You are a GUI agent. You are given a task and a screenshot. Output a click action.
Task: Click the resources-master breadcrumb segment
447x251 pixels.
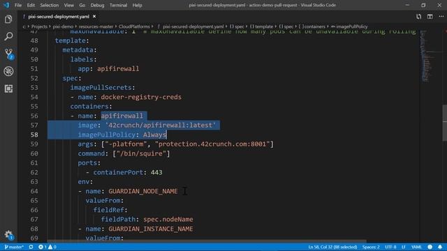tap(96, 26)
